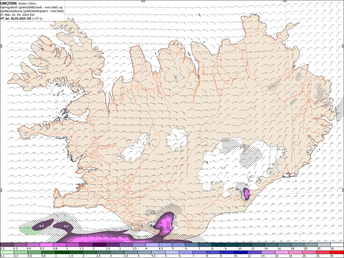Click the '0.1' label under the lower scale
This screenshot has height=258, width=344.
pyautogui.click(x=2, y=256)
